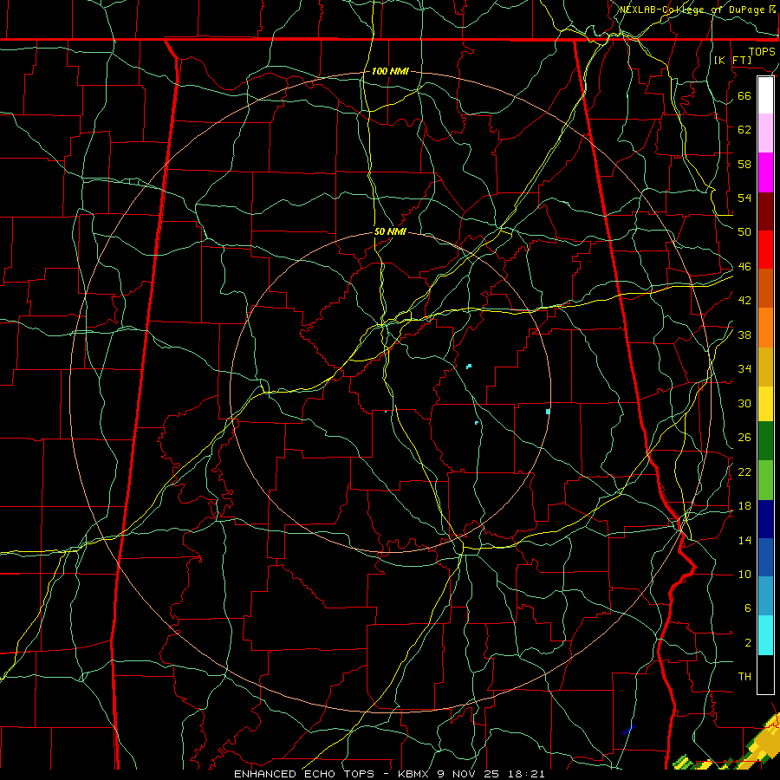Screen dimensions: 780x780
Task: Click the legend value '46'
Action: coord(744,267)
